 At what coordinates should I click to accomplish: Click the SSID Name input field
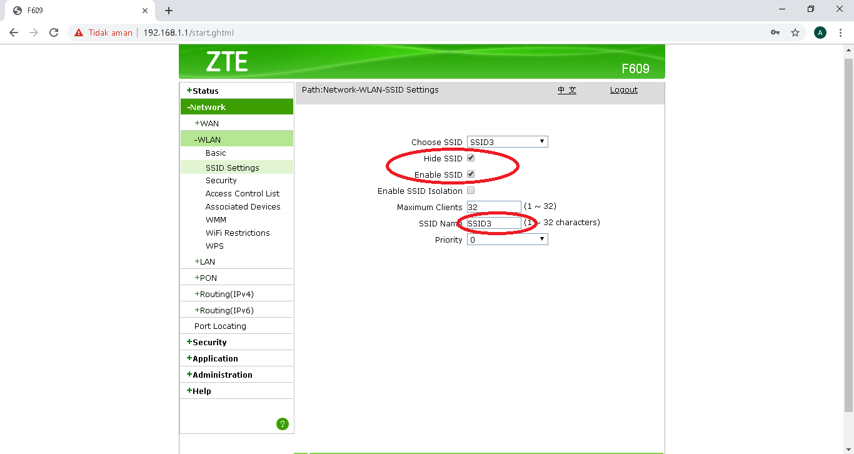494,223
